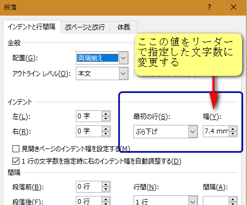Viewport: 247px width, 205px height.
Task: Increase the 段落前 spacing value
Action: (105, 185)
